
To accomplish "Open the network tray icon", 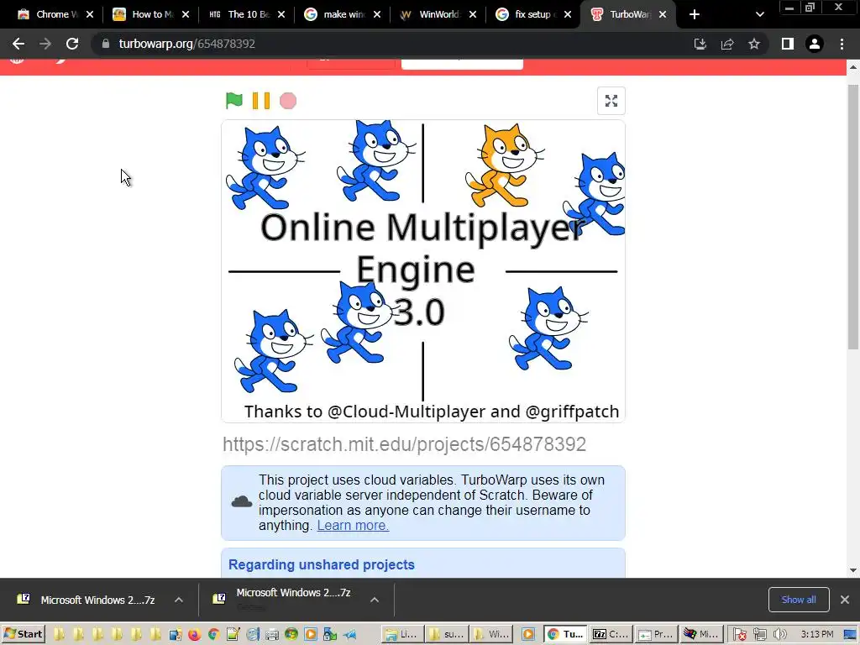I will pyautogui.click(x=759, y=635).
